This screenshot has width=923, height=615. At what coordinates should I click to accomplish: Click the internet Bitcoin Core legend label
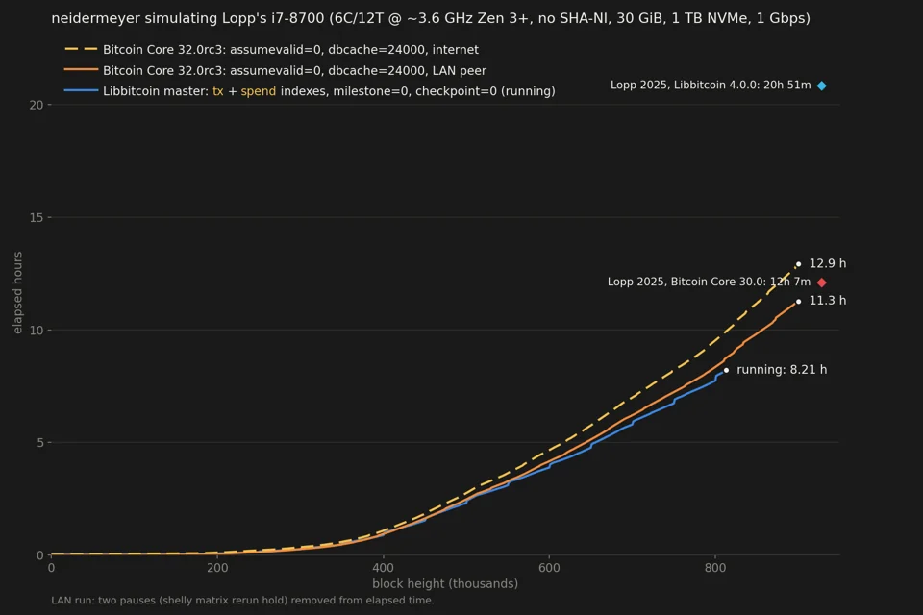[x=290, y=50]
